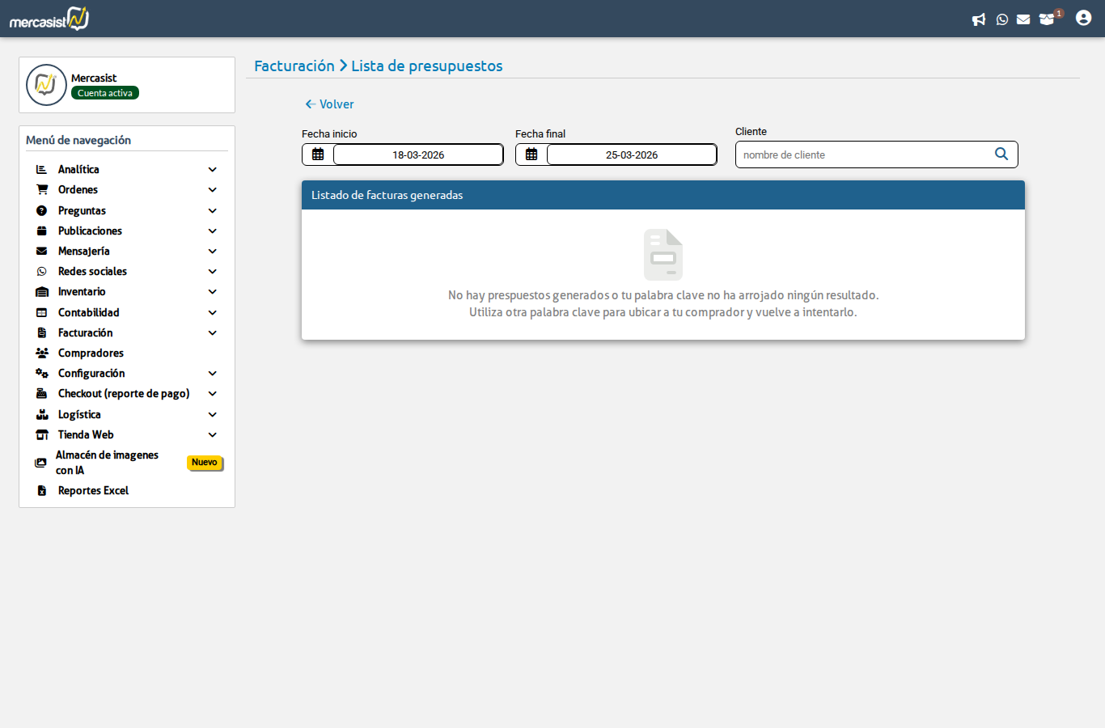Click the Fecha inicio date field
Image resolution: width=1105 pixels, height=728 pixels.
[418, 154]
